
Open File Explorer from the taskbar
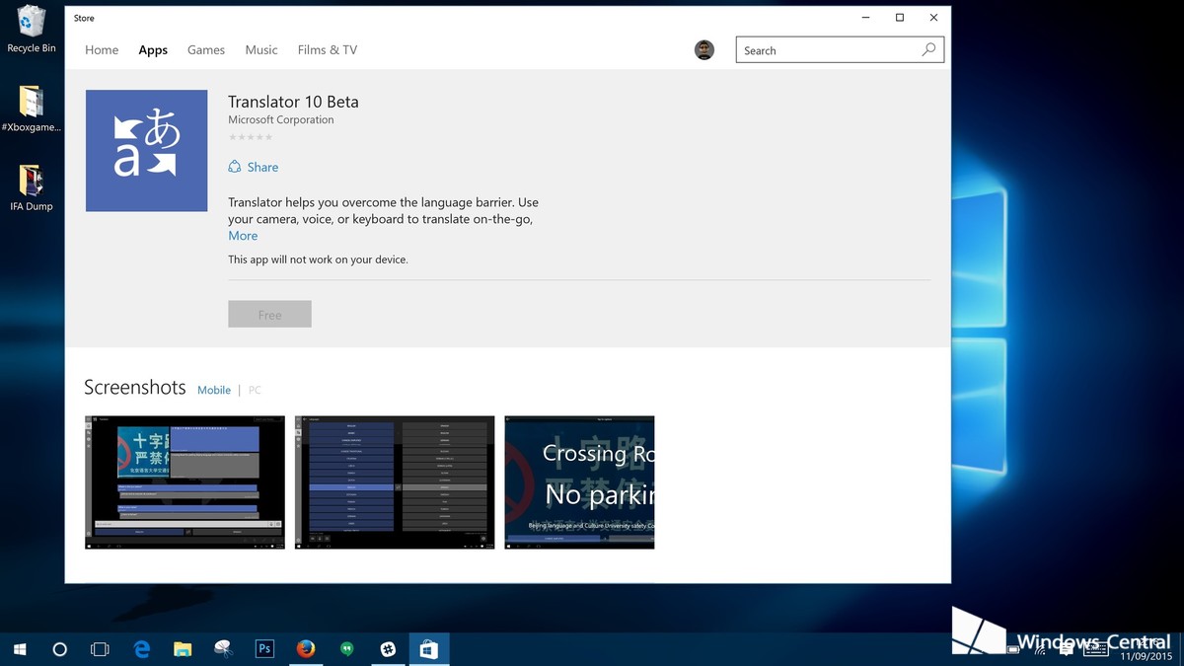click(183, 649)
